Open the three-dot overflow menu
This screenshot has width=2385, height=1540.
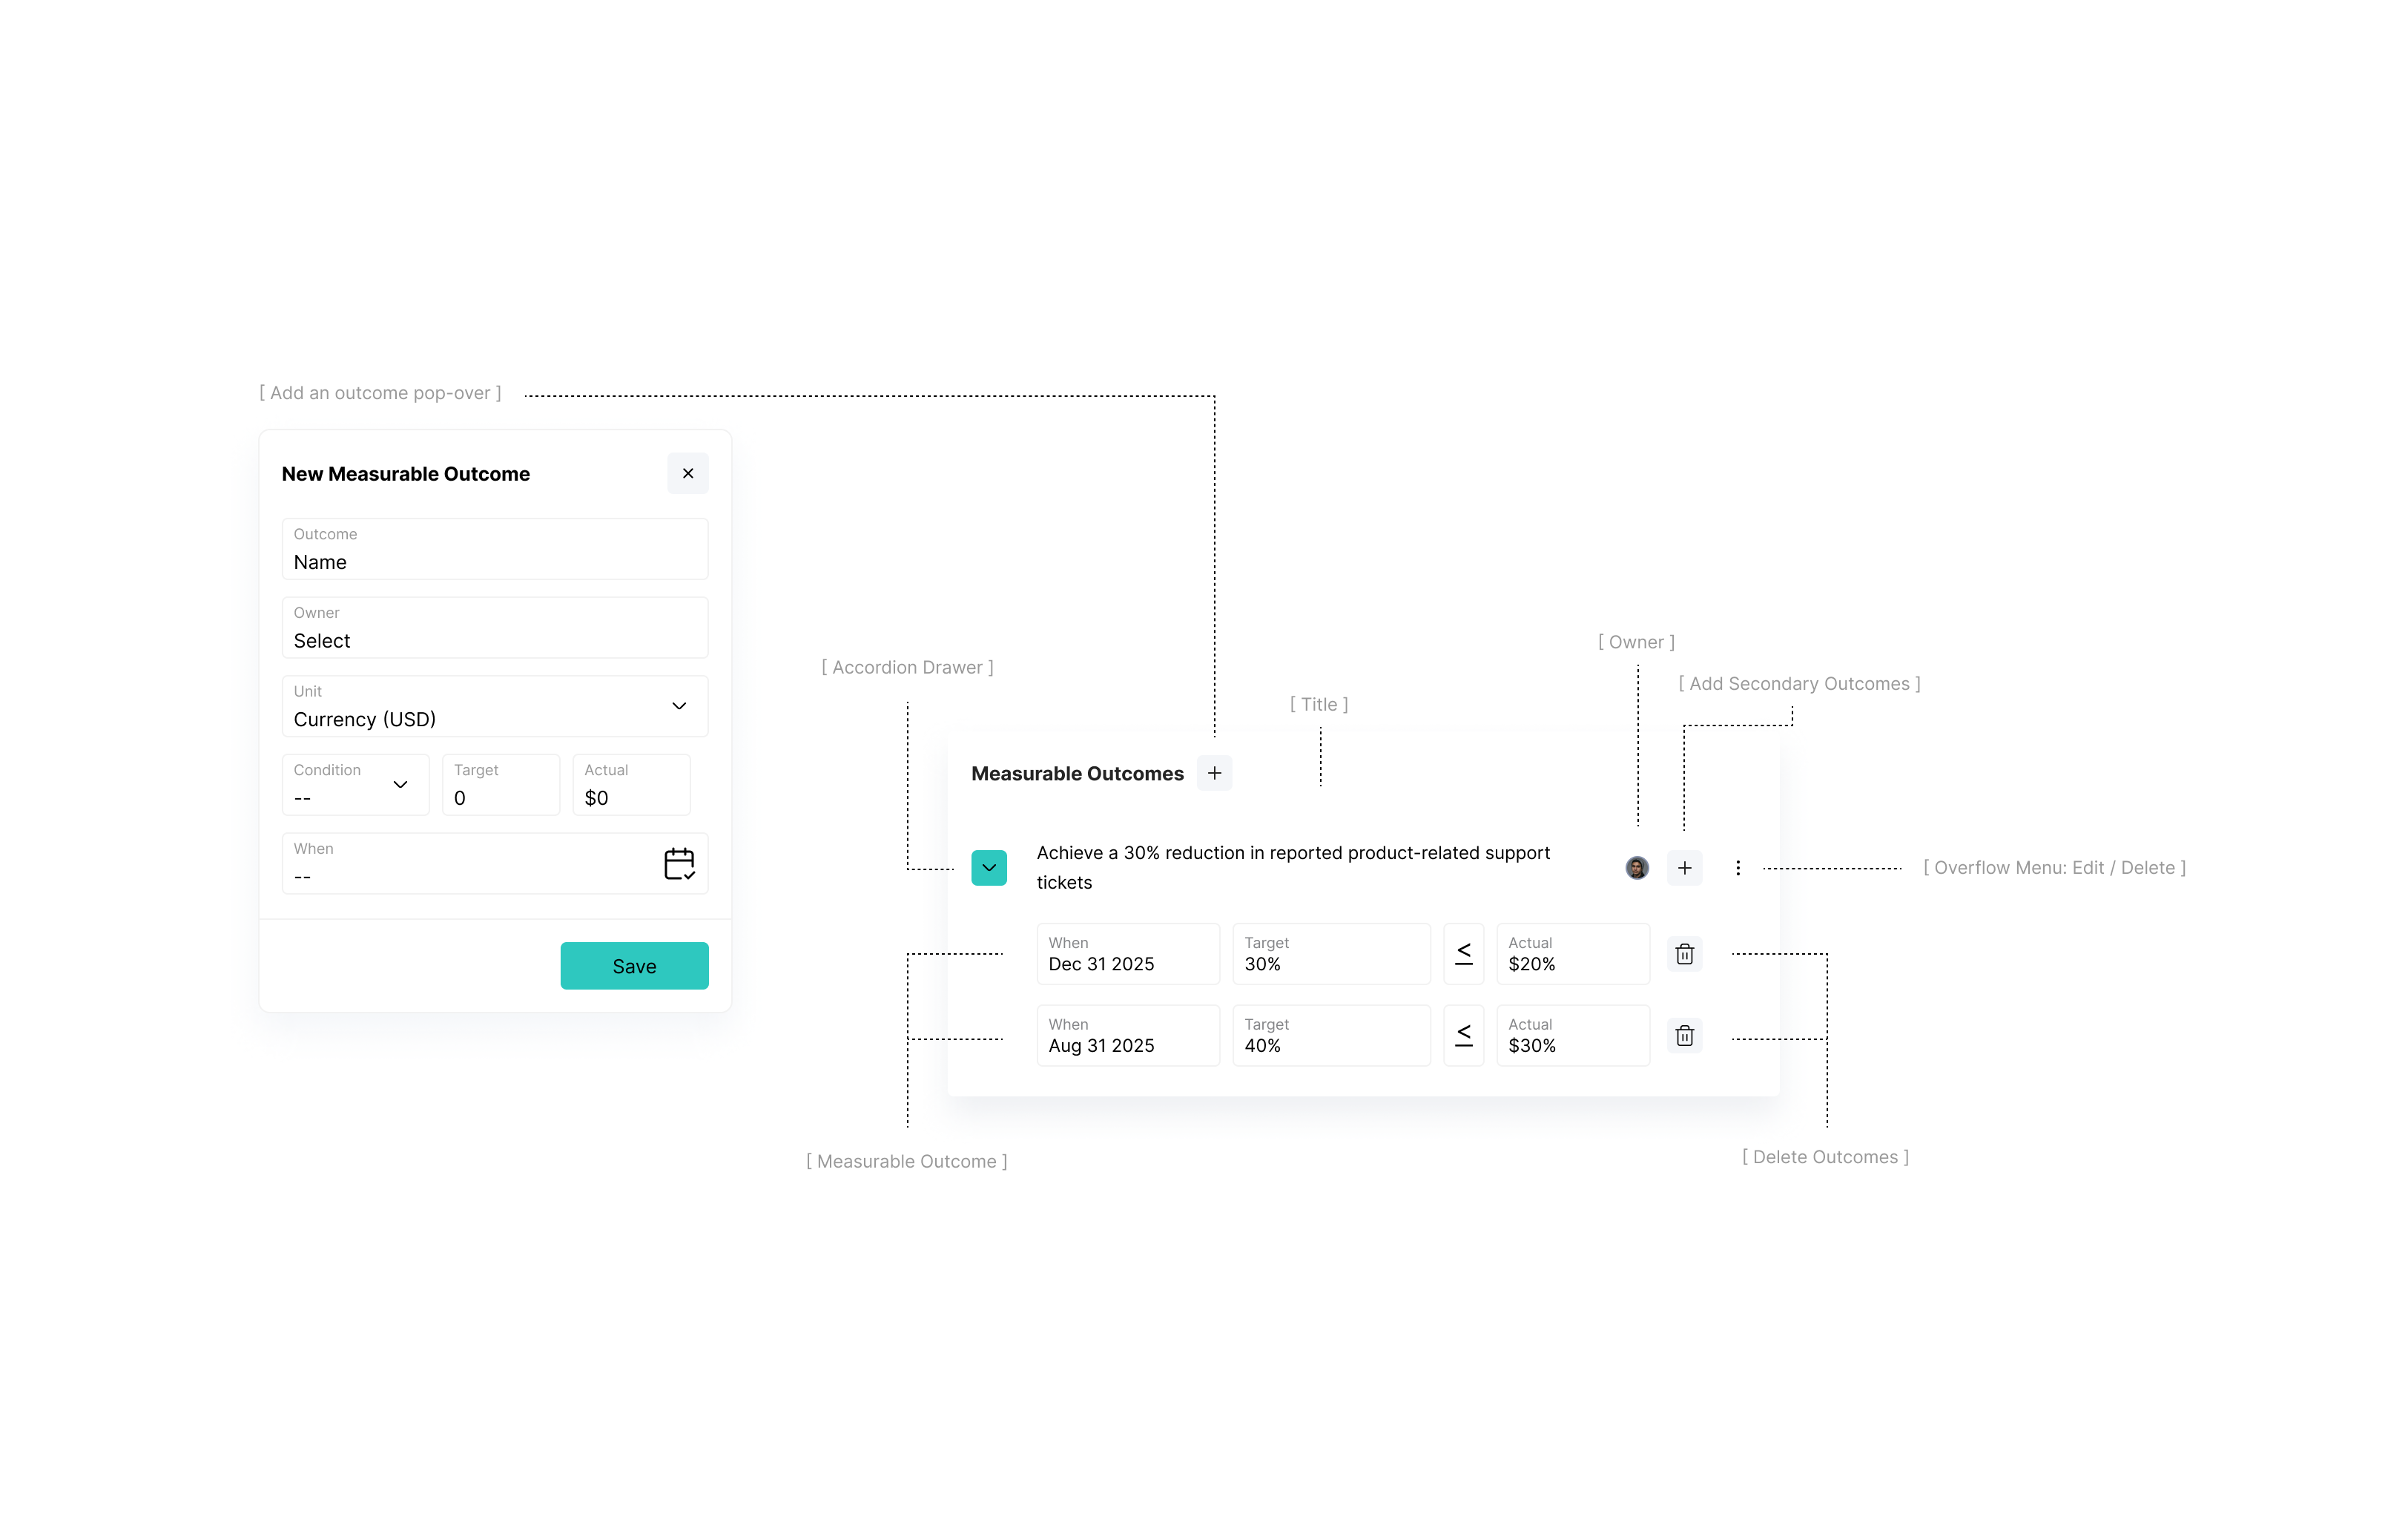pos(1738,868)
